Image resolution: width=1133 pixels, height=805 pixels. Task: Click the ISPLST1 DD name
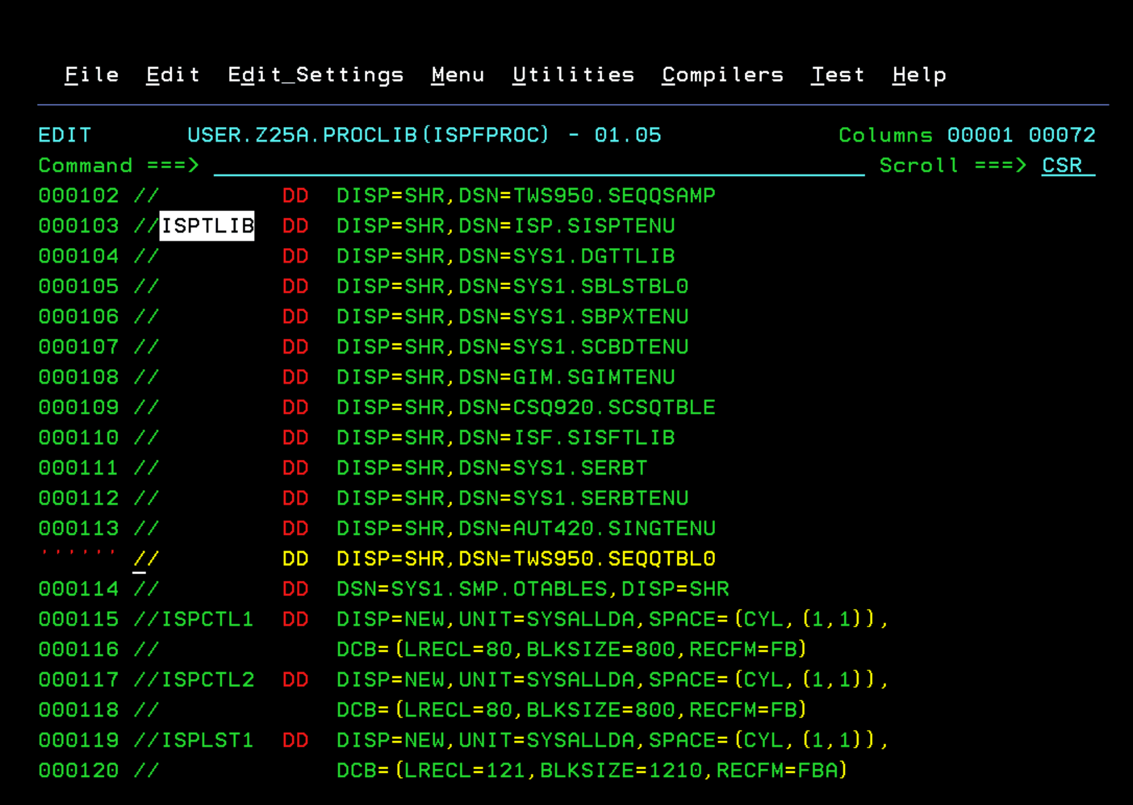pos(207,741)
